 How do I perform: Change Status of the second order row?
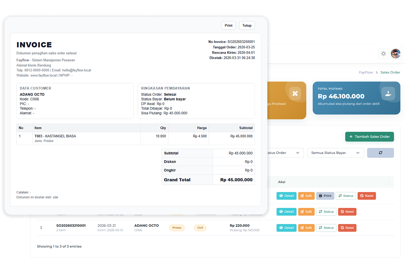(326, 212)
